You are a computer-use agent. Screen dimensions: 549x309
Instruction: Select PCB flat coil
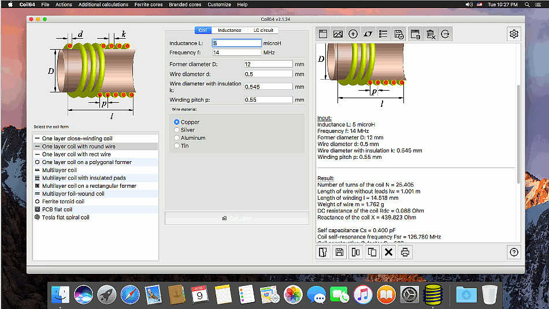95,209
